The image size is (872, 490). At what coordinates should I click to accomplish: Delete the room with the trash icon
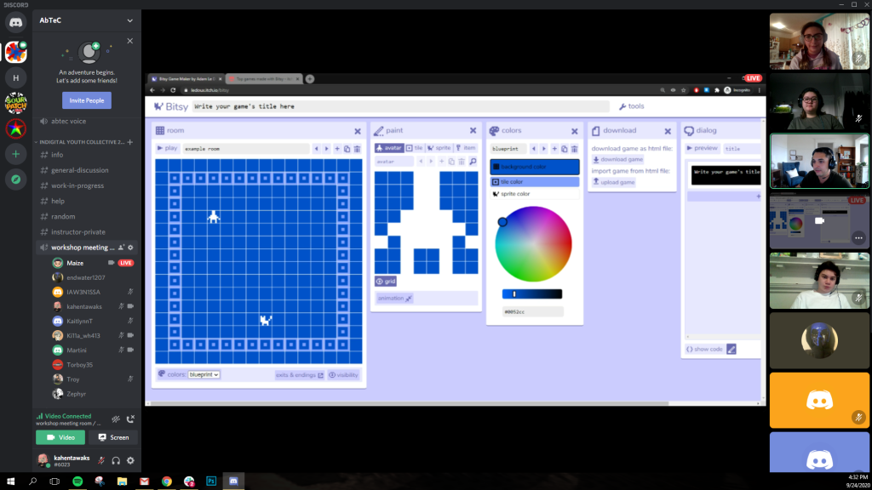[358, 149]
